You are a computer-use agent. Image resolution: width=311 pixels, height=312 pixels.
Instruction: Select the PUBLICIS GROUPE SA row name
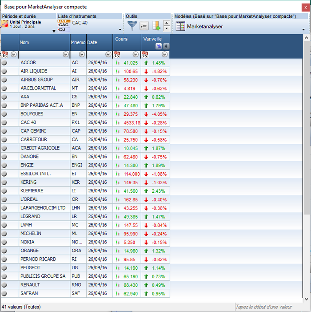tap(43, 276)
